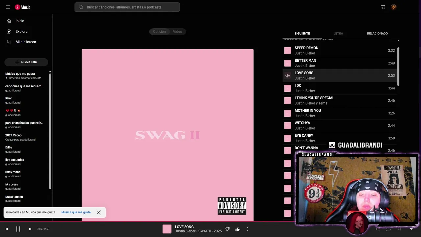Click the search magnifier icon
The image size is (421, 237).
(81, 7)
